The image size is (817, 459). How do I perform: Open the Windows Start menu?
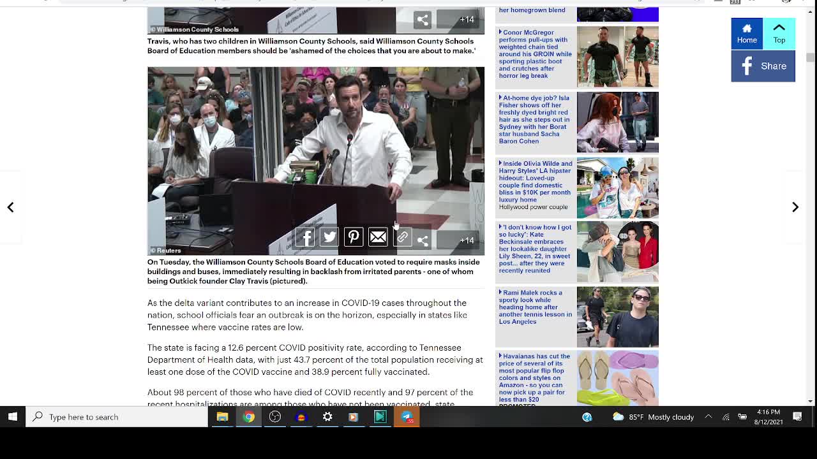pos(12,417)
